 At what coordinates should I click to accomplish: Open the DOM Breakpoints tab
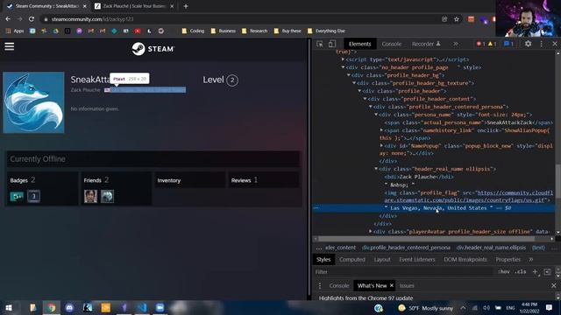[x=465, y=260]
